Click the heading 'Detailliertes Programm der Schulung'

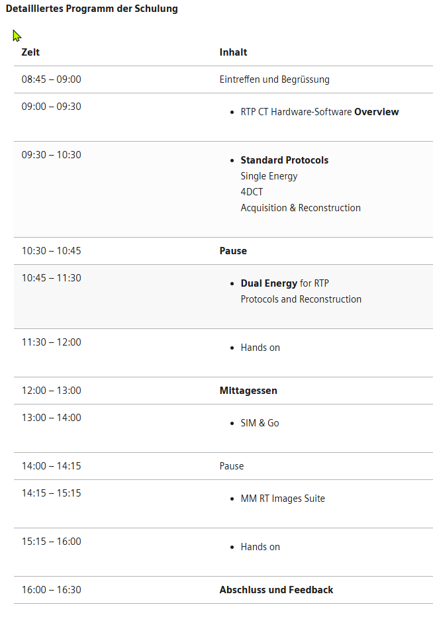91,9
